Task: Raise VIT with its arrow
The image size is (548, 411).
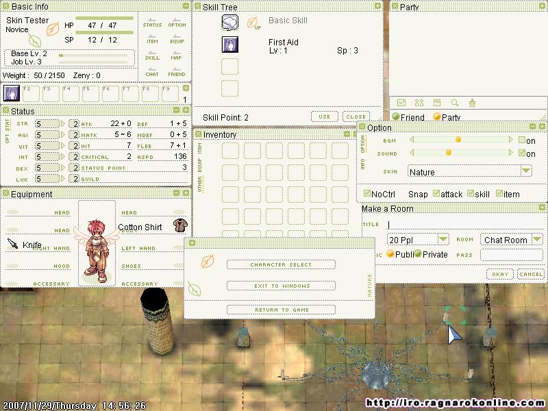Action: click(x=63, y=146)
